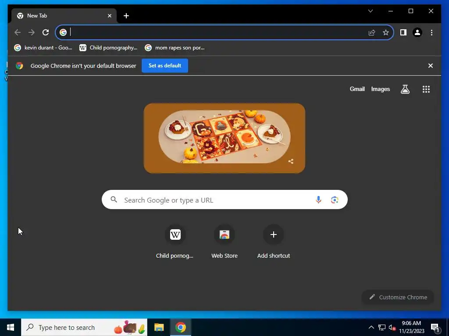Open the network status tray icon

point(382,327)
